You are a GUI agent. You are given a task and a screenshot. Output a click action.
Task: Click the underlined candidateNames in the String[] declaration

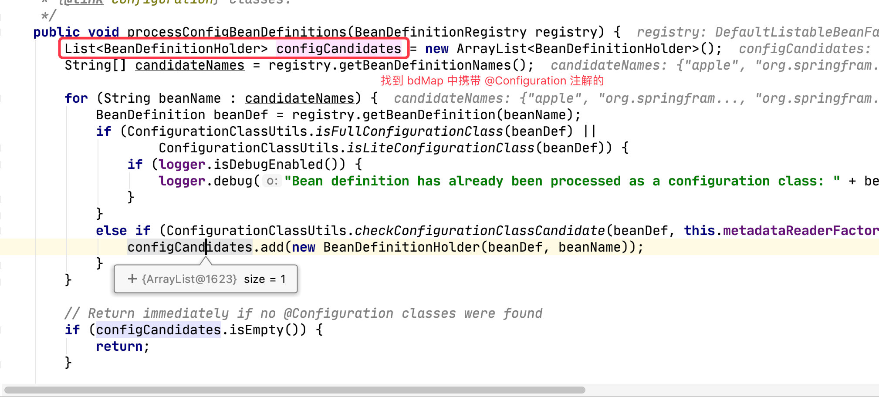189,65
